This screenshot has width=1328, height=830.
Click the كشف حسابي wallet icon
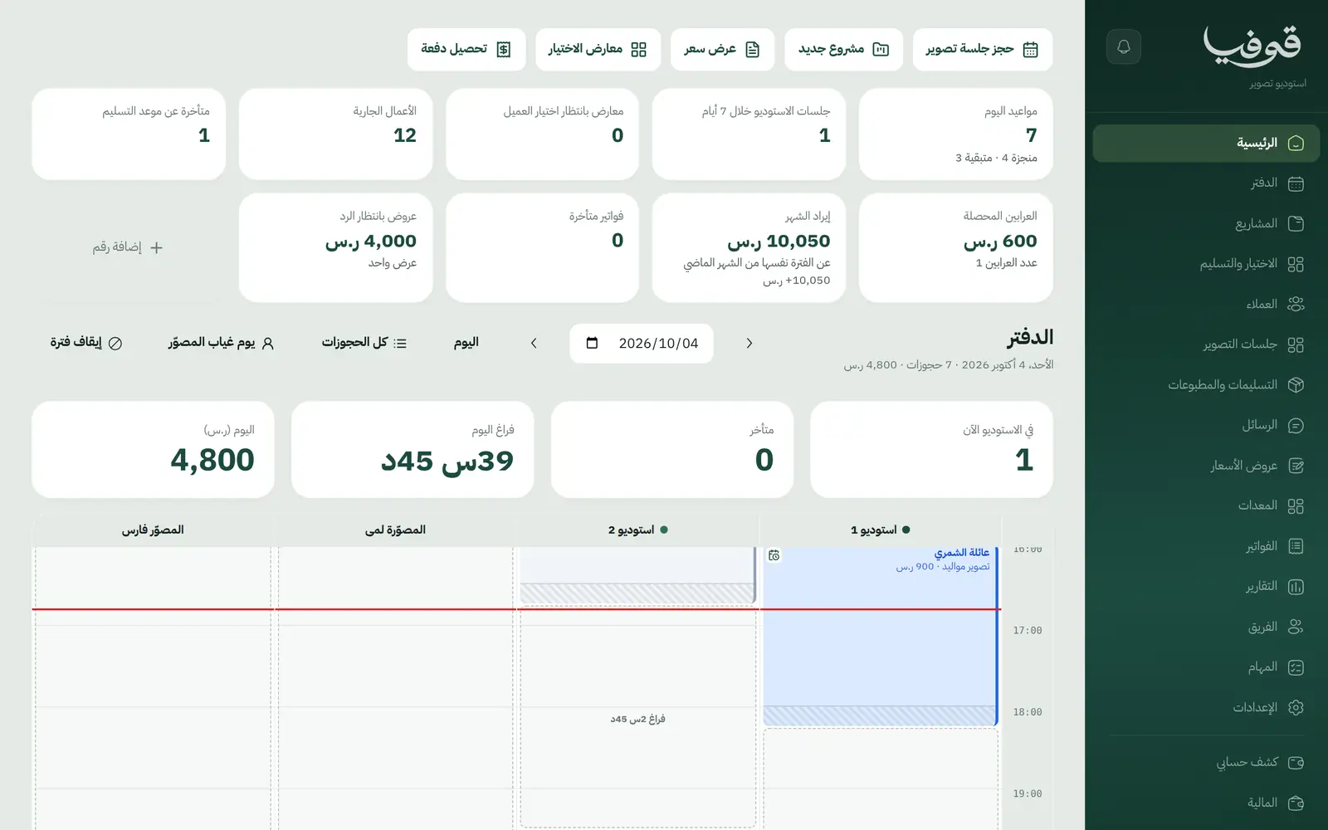(1296, 762)
